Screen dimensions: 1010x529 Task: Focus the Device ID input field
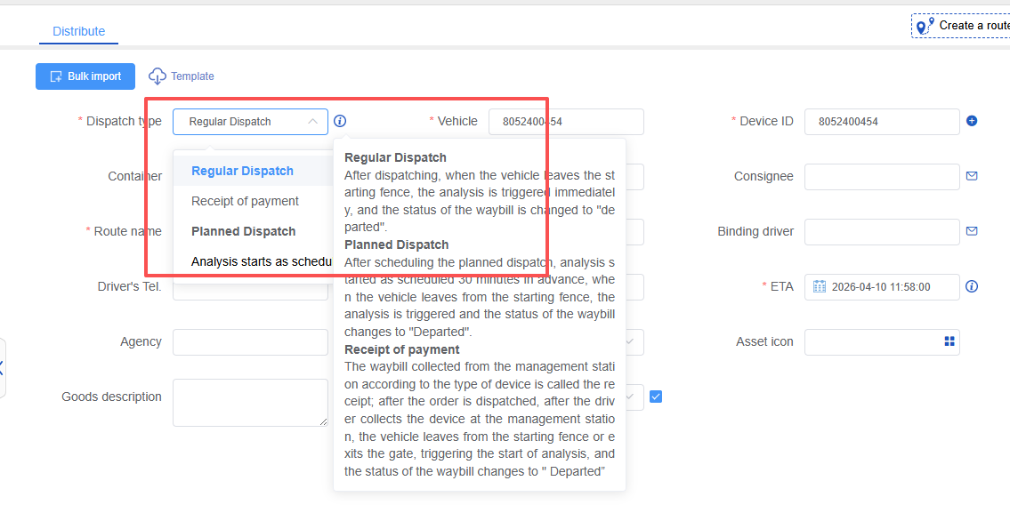881,122
